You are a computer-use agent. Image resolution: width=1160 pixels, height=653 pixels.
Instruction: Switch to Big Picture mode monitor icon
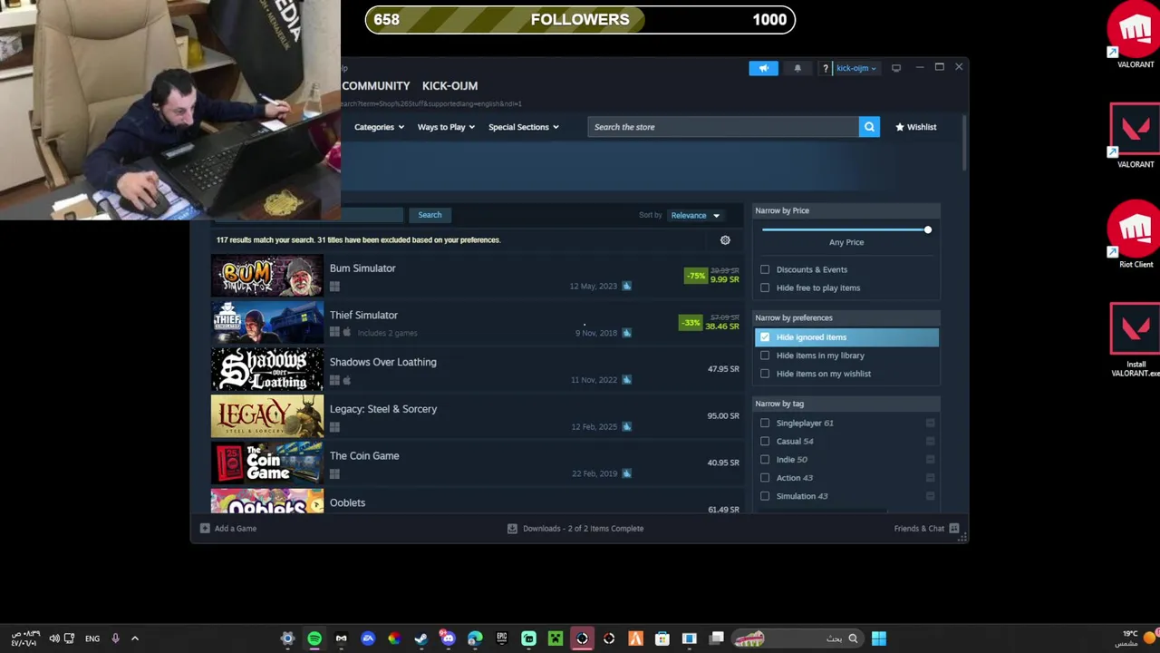click(896, 68)
